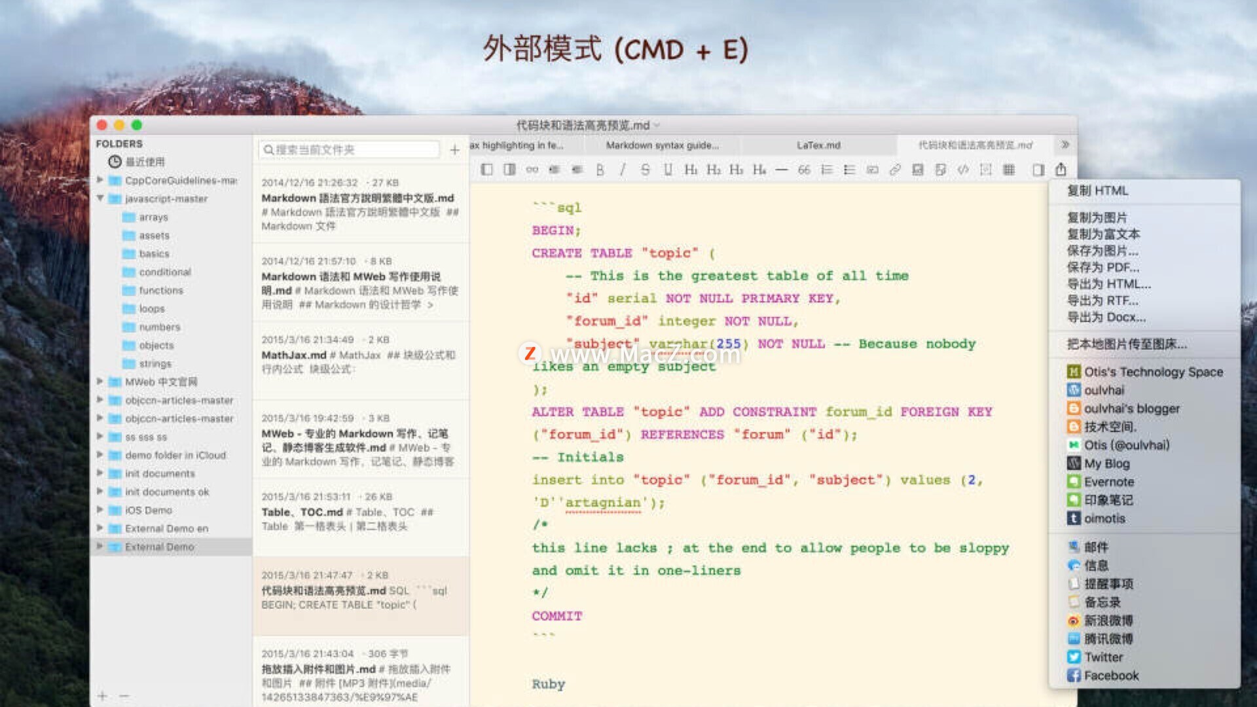Apply Italic formatting
The image size is (1257, 707).
click(622, 170)
